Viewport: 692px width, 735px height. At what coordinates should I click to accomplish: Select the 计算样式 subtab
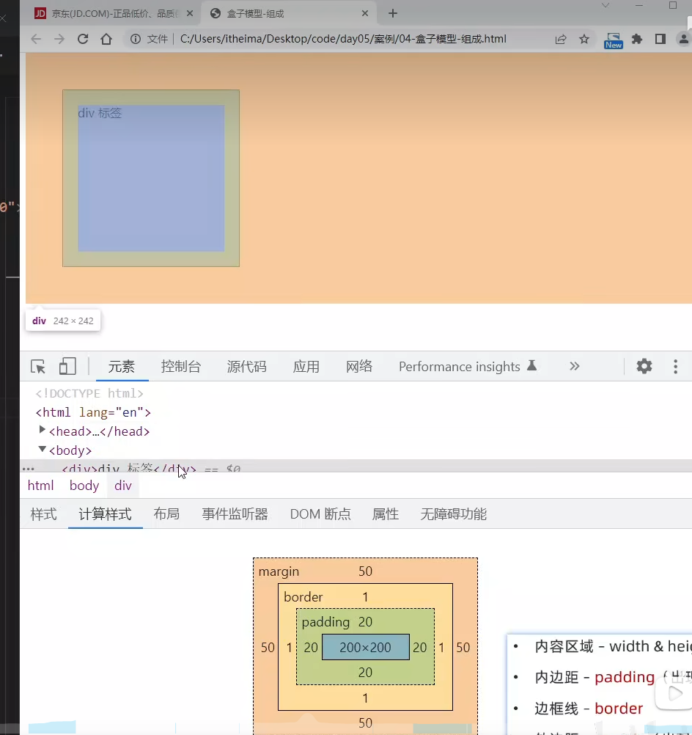pos(106,514)
